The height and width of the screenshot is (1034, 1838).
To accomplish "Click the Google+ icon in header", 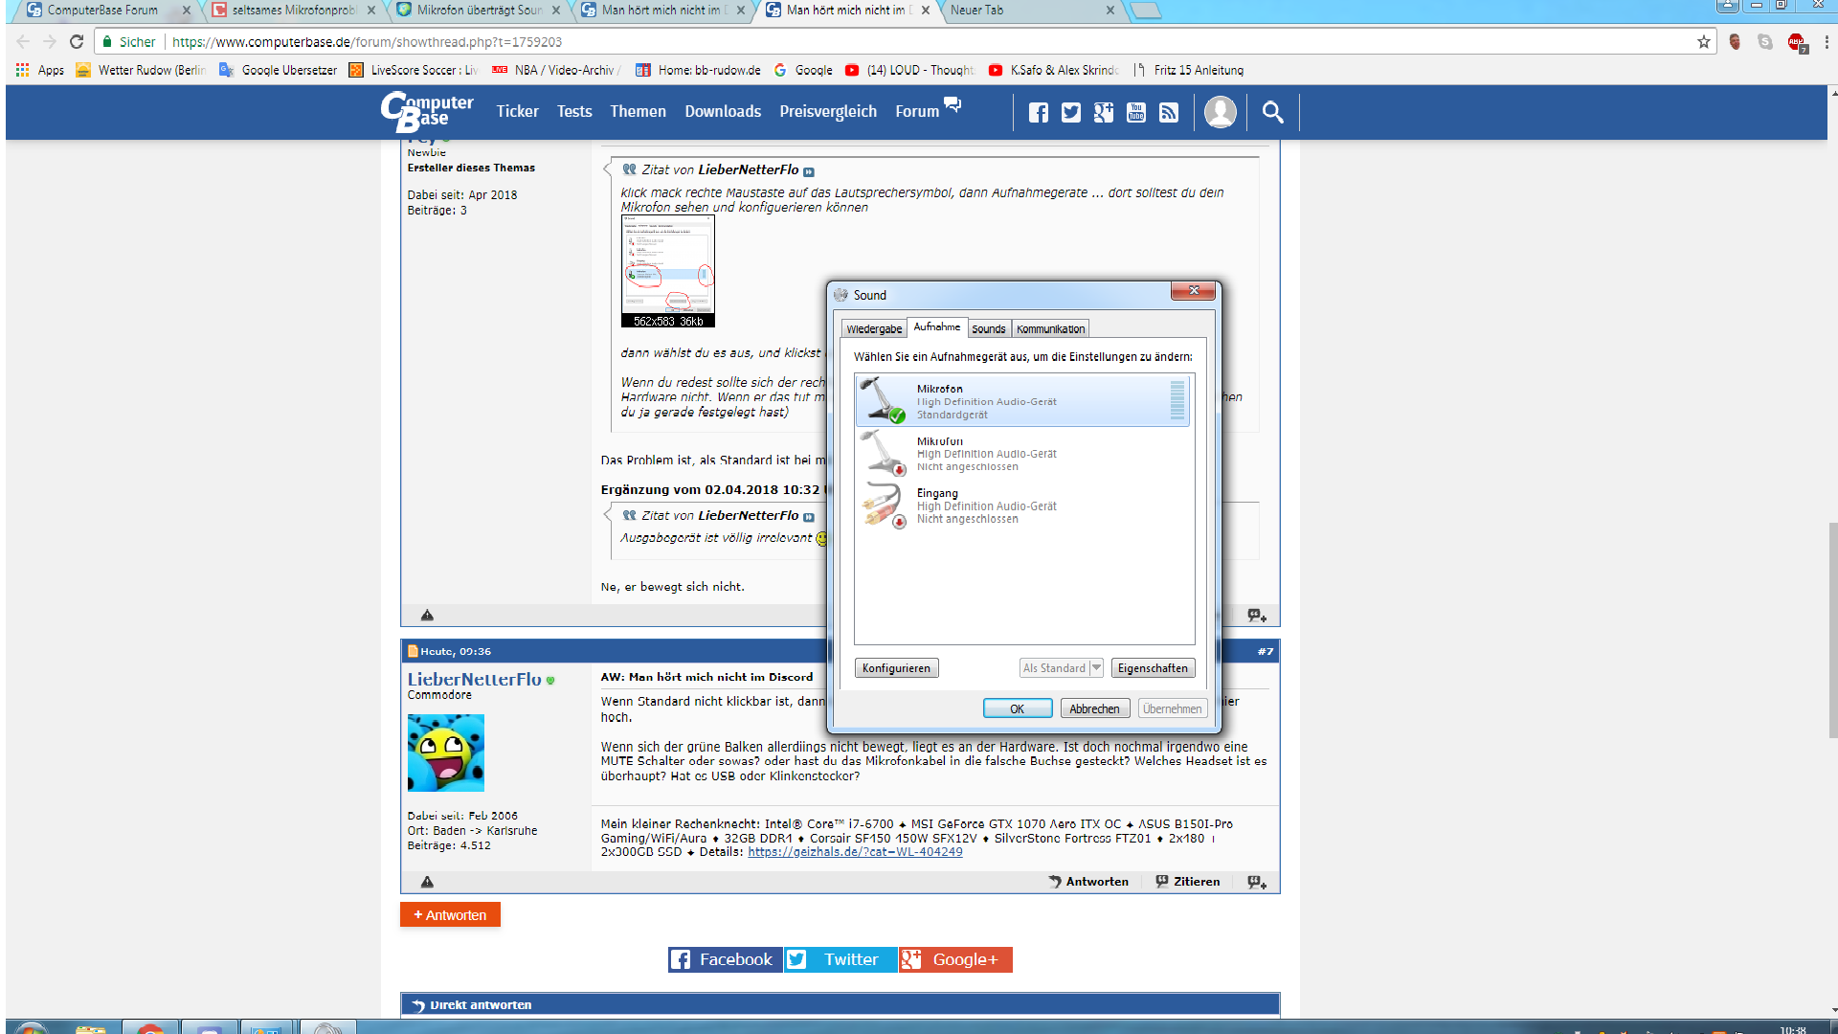I will coord(1103,113).
